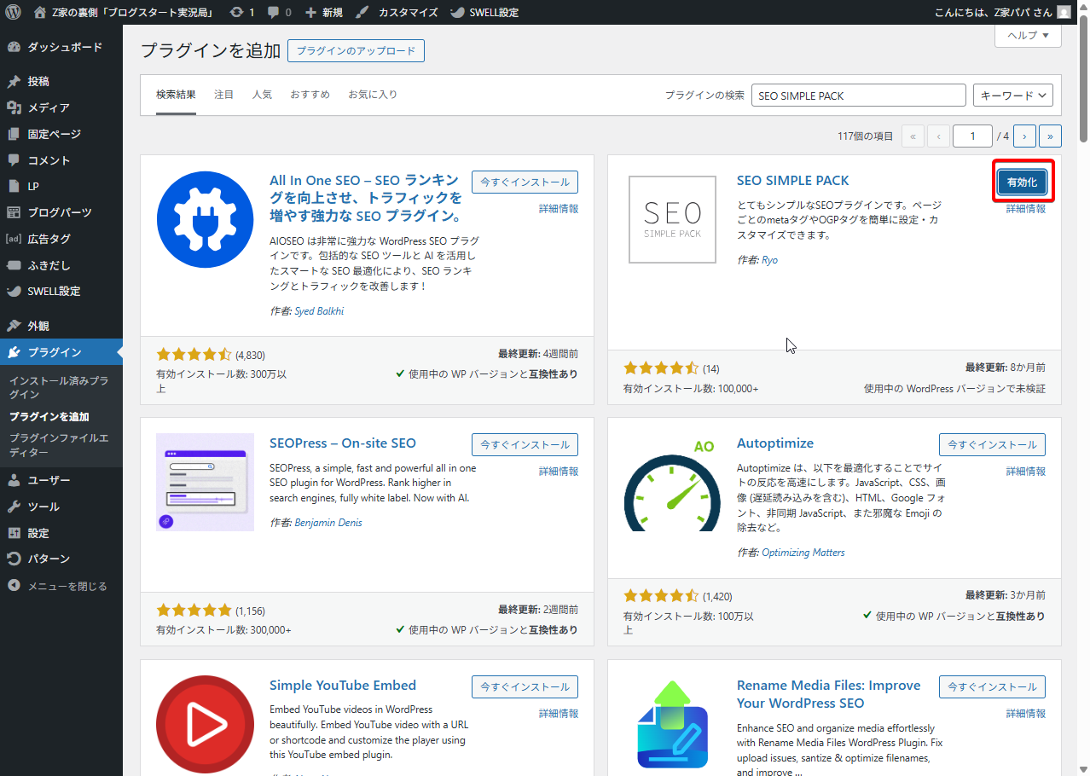
Task: Open the updates icon showing 1
Action: coord(236,13)
